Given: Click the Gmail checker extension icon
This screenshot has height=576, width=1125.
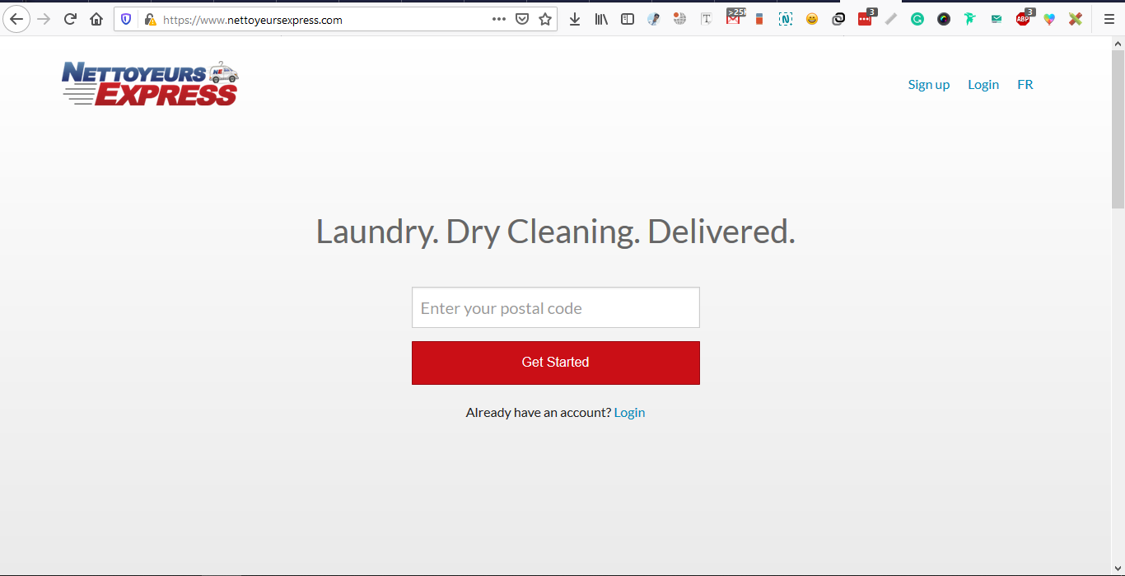Looking at the screenshot, I should point(733,19).
